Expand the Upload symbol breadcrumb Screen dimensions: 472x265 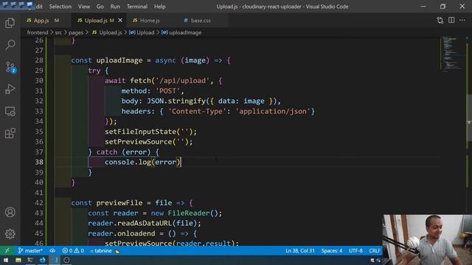point(142,32)
